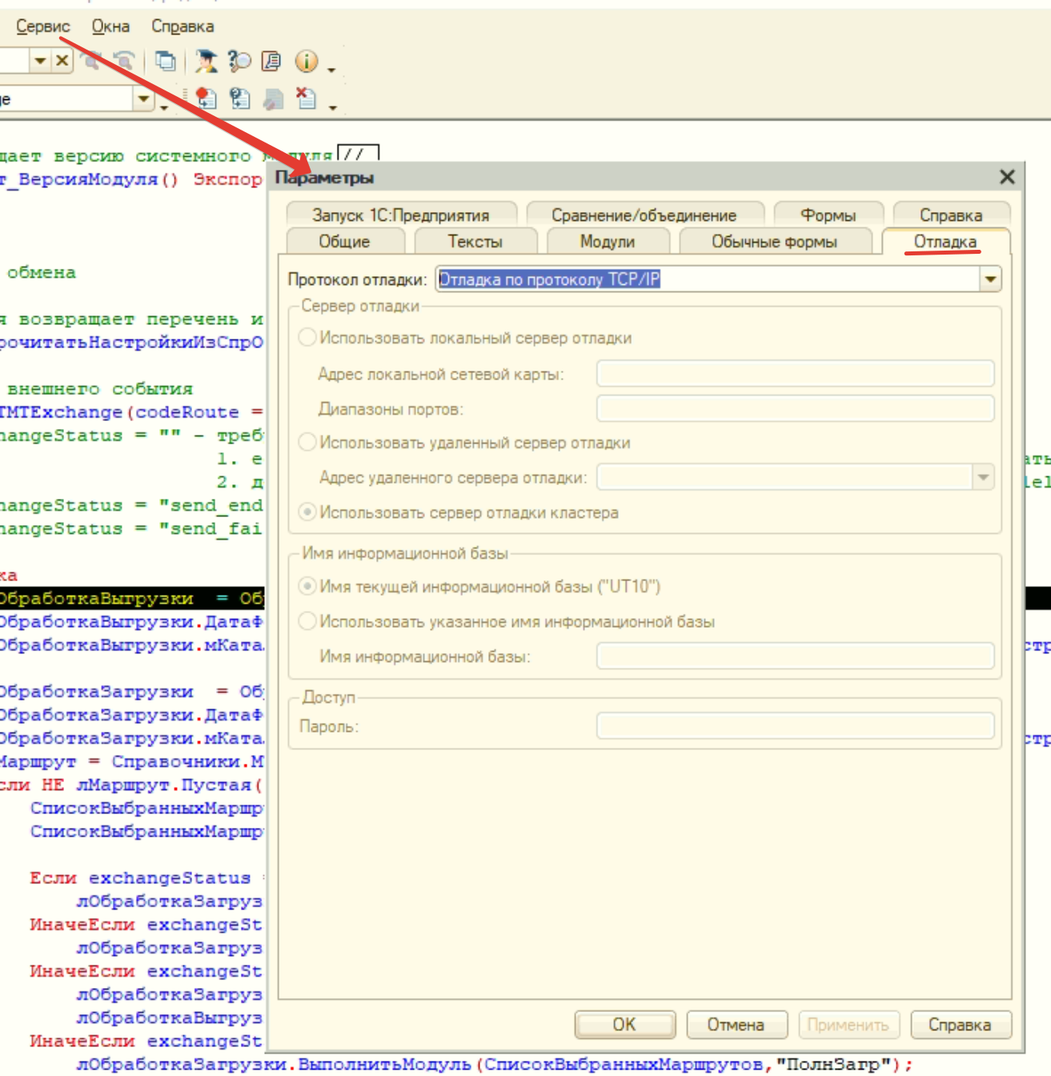This screenshot has width=1051, height=1076.
Task: Click the disable breakpoint icon
Action: coord(273,98)
